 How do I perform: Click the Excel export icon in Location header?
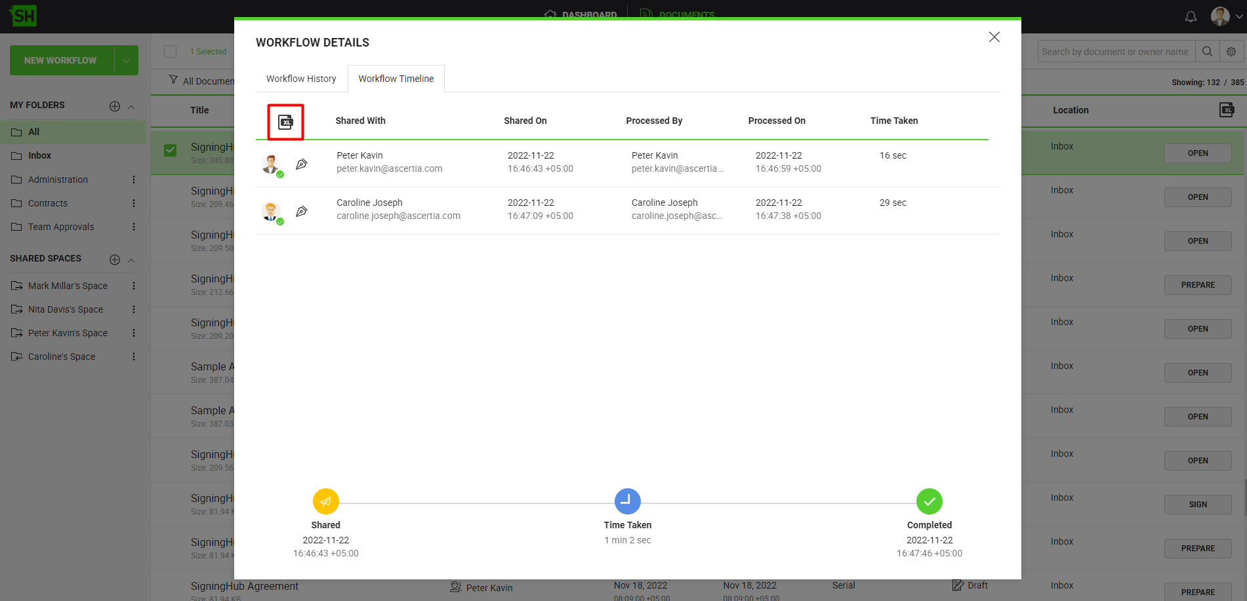[x=1227, y=110]
